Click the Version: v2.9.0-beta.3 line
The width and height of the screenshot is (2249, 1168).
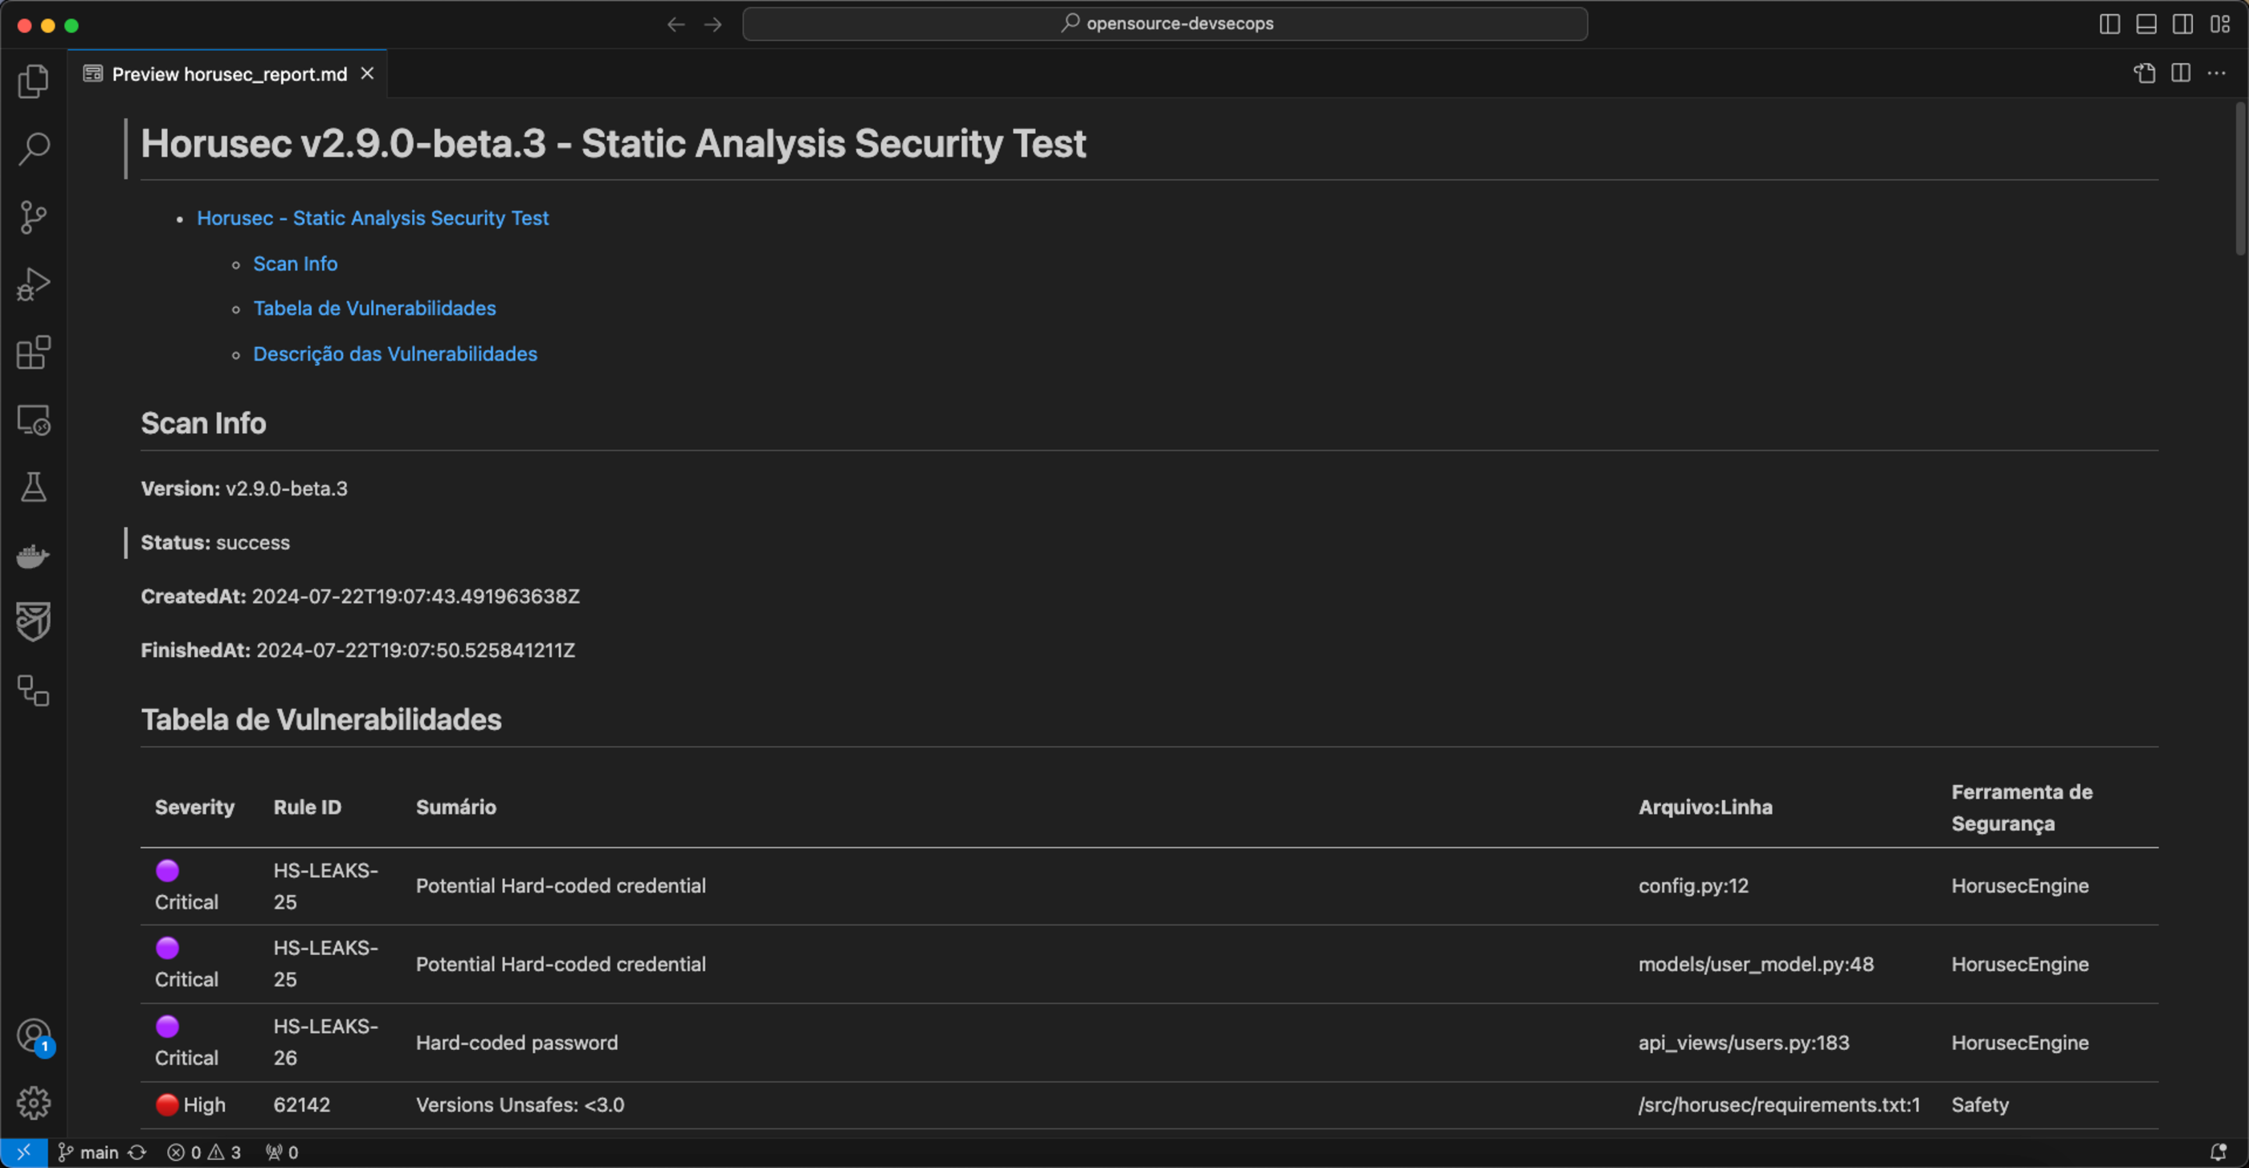click(x=244, y=489)
